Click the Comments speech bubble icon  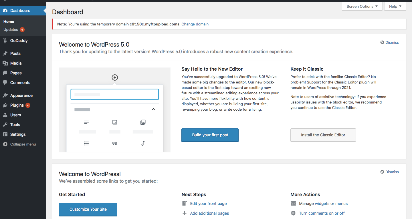pyautogui.click(x=5, y=83)
